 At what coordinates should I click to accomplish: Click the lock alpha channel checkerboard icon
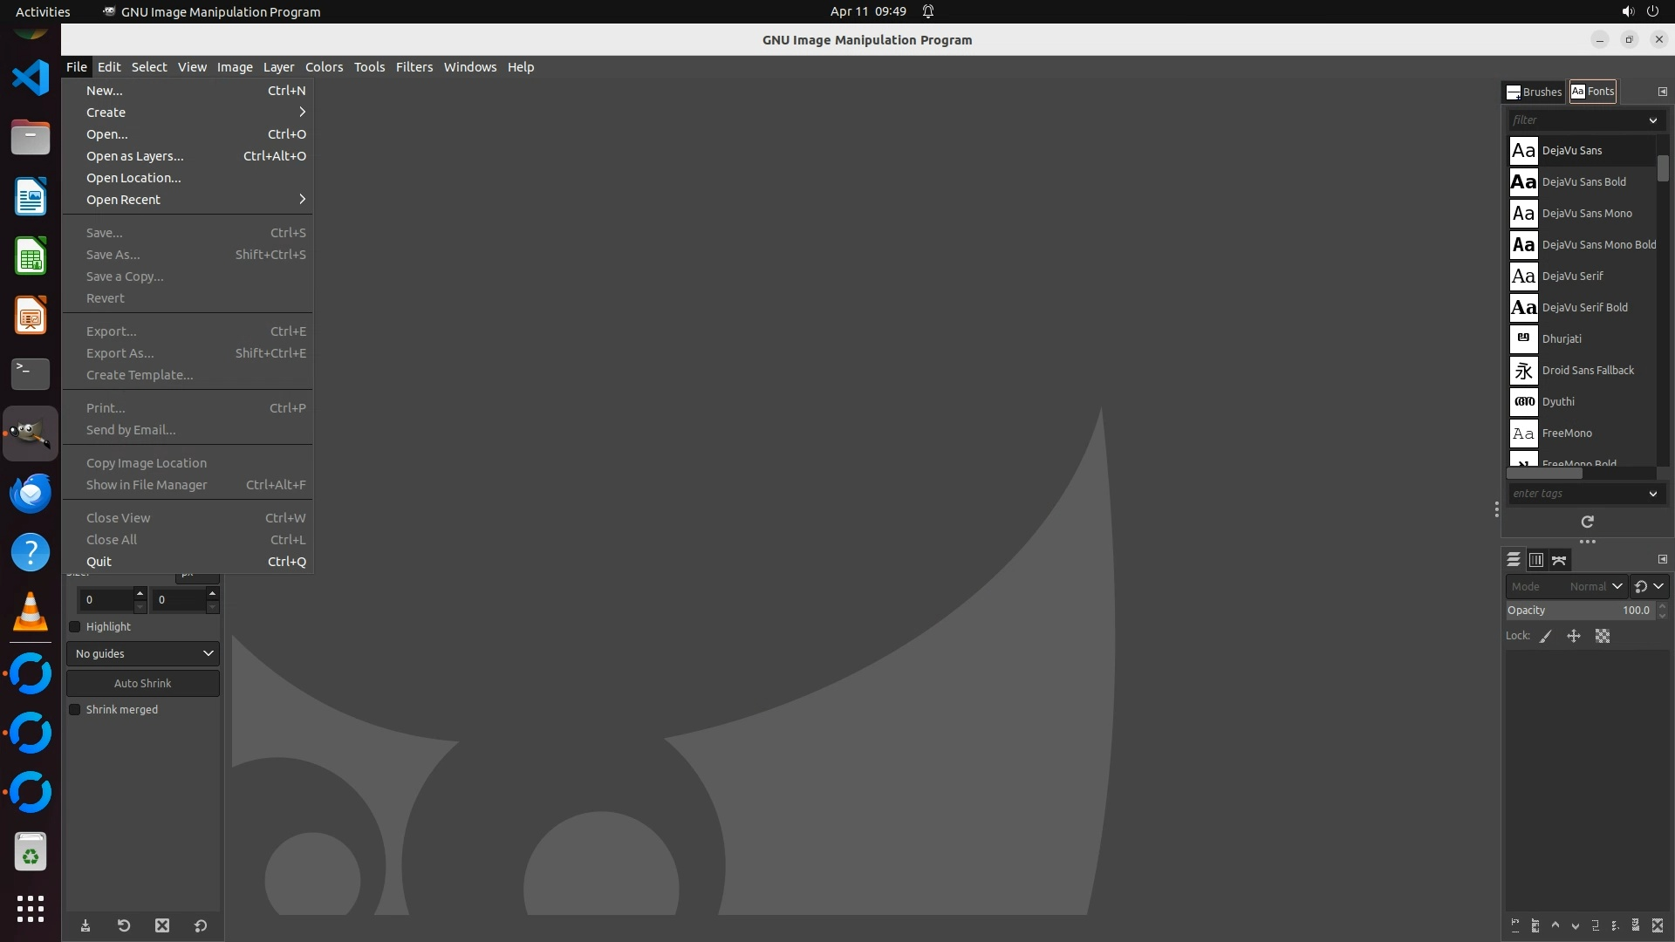click(x=1603, y=637)
